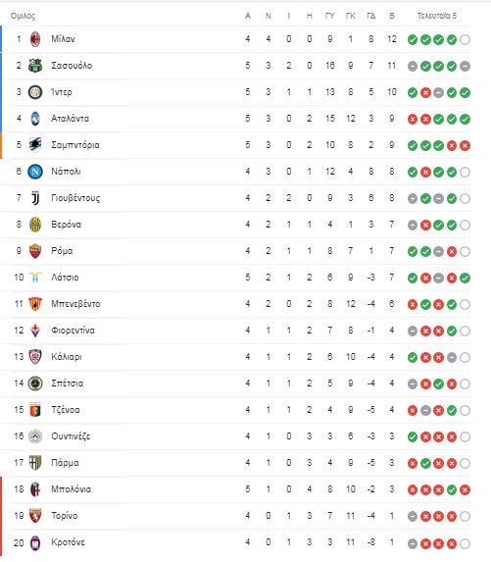This screenshot has height=562, width=491.
Task: Click the AC Milan club crest
Action: 35,39
